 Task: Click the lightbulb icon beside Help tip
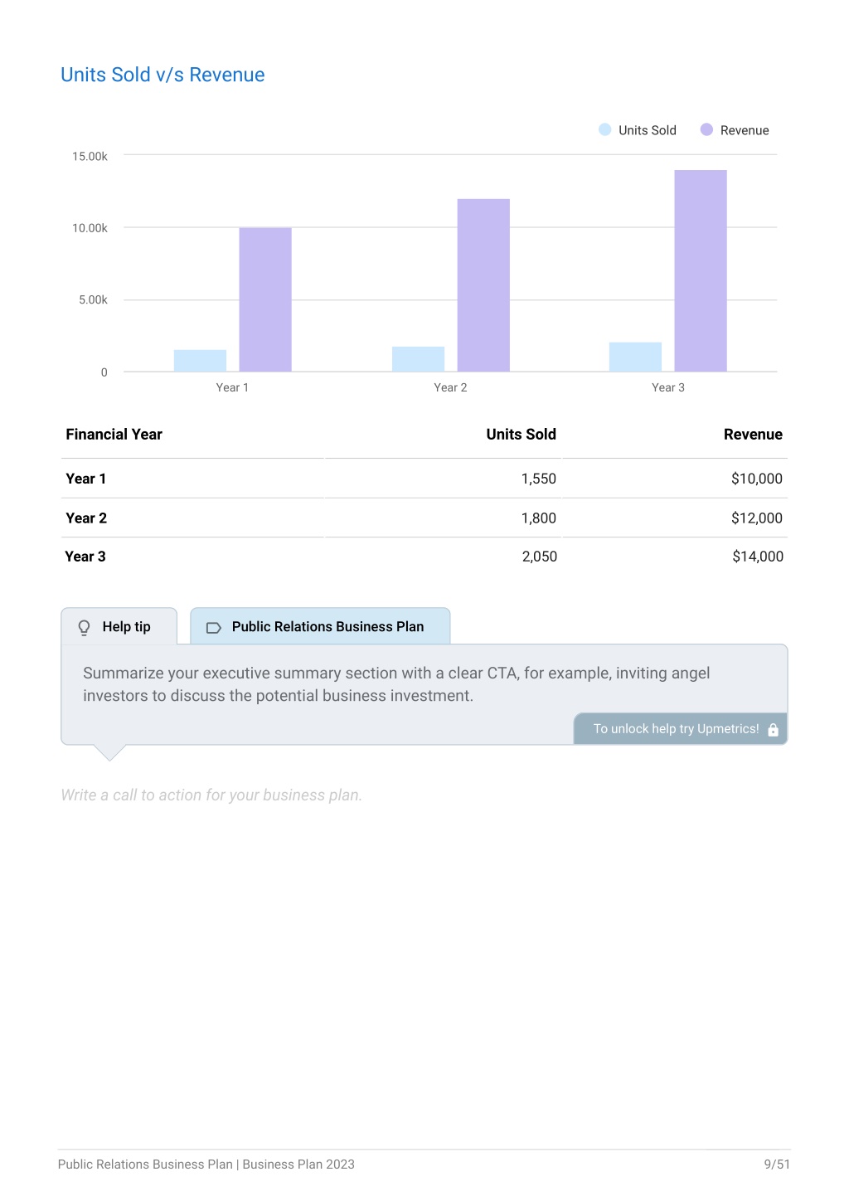(84, 628)
